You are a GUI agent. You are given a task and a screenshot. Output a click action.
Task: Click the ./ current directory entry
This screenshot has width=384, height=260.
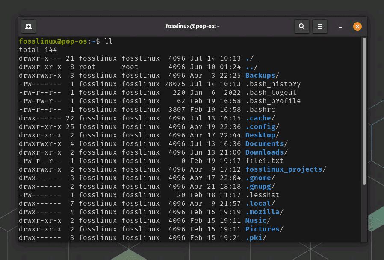[x=250, y=58]
